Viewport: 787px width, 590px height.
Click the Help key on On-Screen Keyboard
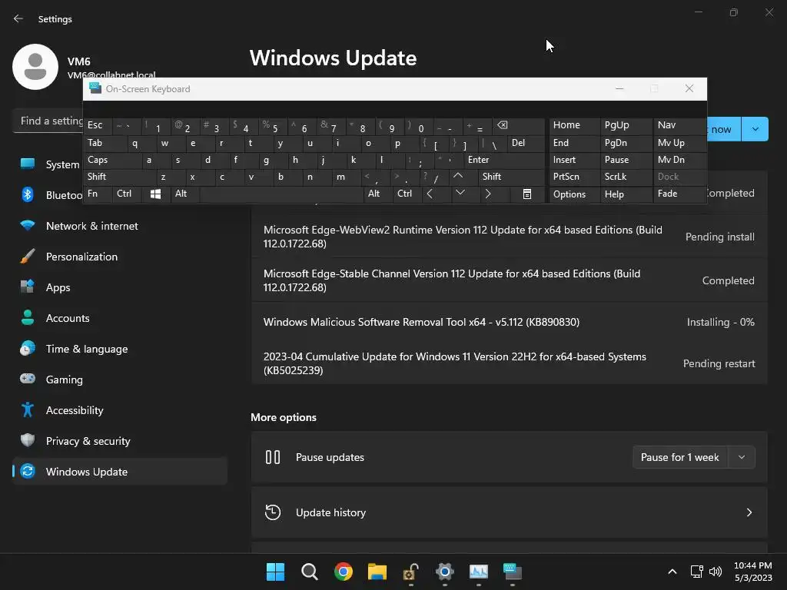pyautogui.click(x=626, y=194)
